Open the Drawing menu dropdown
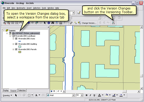The image size is (144, 102). pos(7,95)
